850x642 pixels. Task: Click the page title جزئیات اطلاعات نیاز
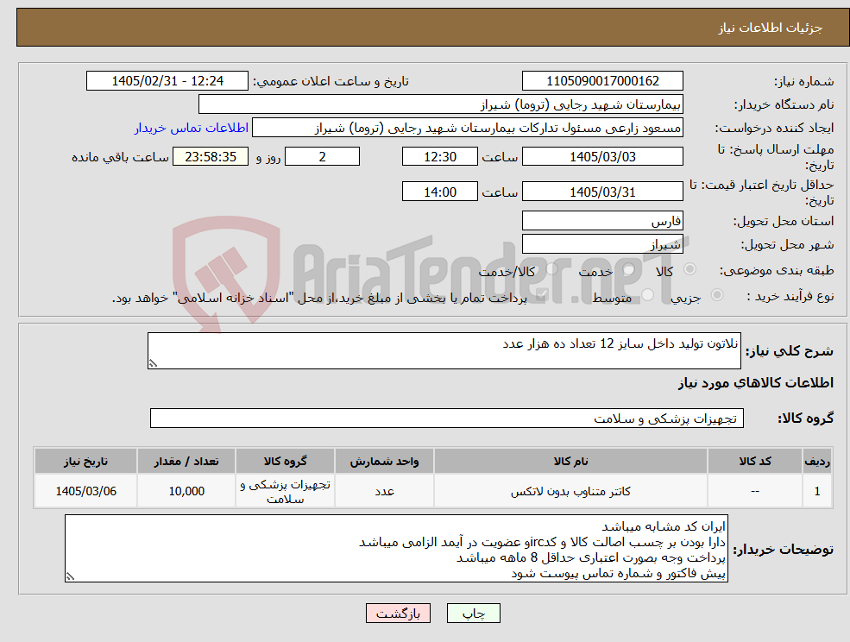[x=771, y=28]
